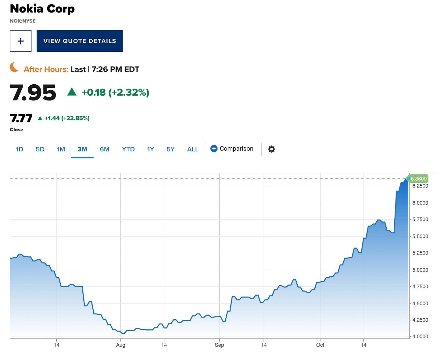Select the 5D chart range
This screenshot has height=358, width=444.
pos(40,149)
